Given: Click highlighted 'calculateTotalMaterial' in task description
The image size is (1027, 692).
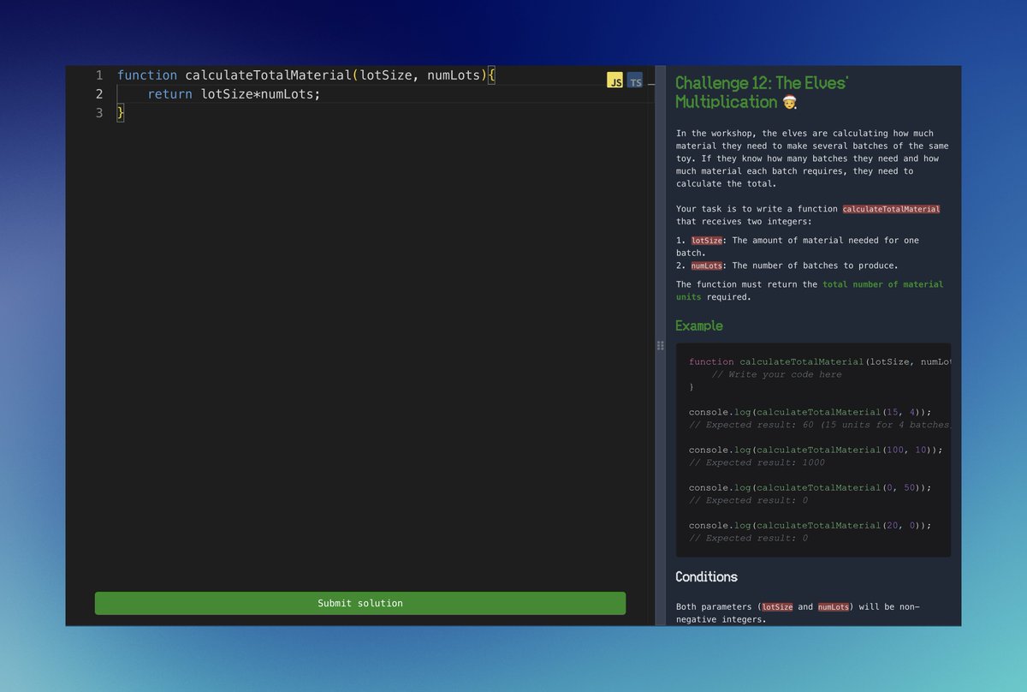Looking at the screenshot, I should [x=891, y=209].
